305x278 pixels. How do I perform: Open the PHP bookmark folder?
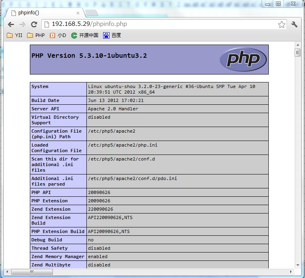pyautogui.click(x=36, y=35)
